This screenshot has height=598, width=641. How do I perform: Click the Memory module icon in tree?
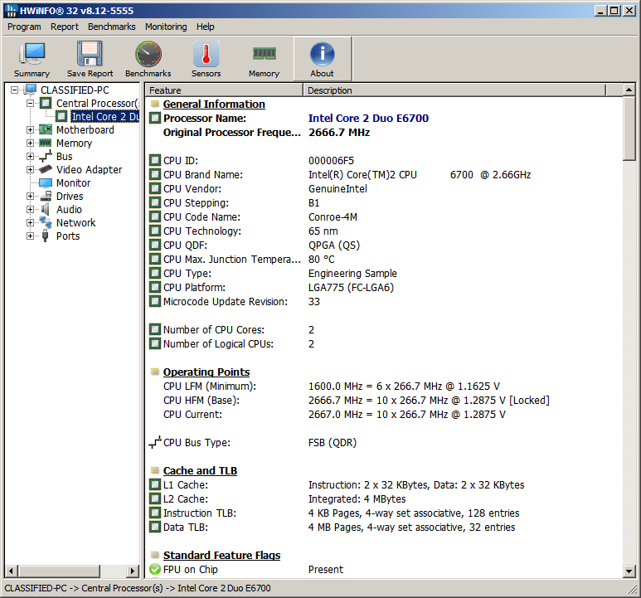pyautogui.click(x=46, y=143)
